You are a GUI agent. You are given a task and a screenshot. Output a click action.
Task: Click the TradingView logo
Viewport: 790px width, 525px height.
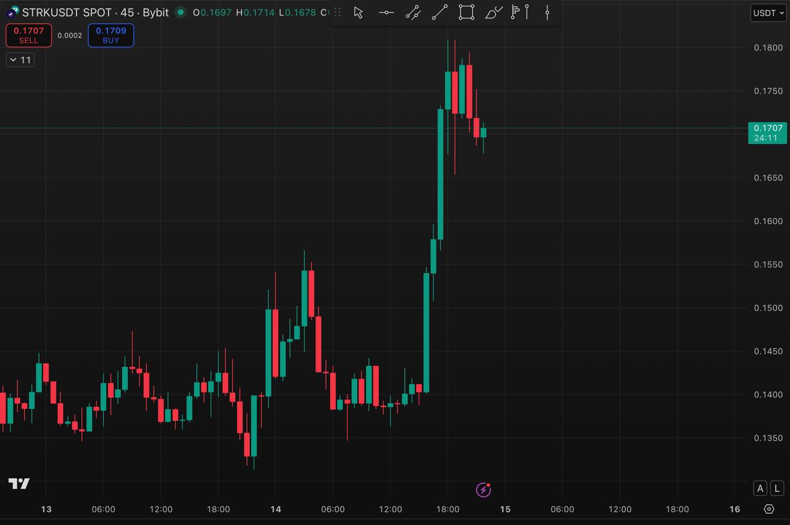[x=19, y=484]
